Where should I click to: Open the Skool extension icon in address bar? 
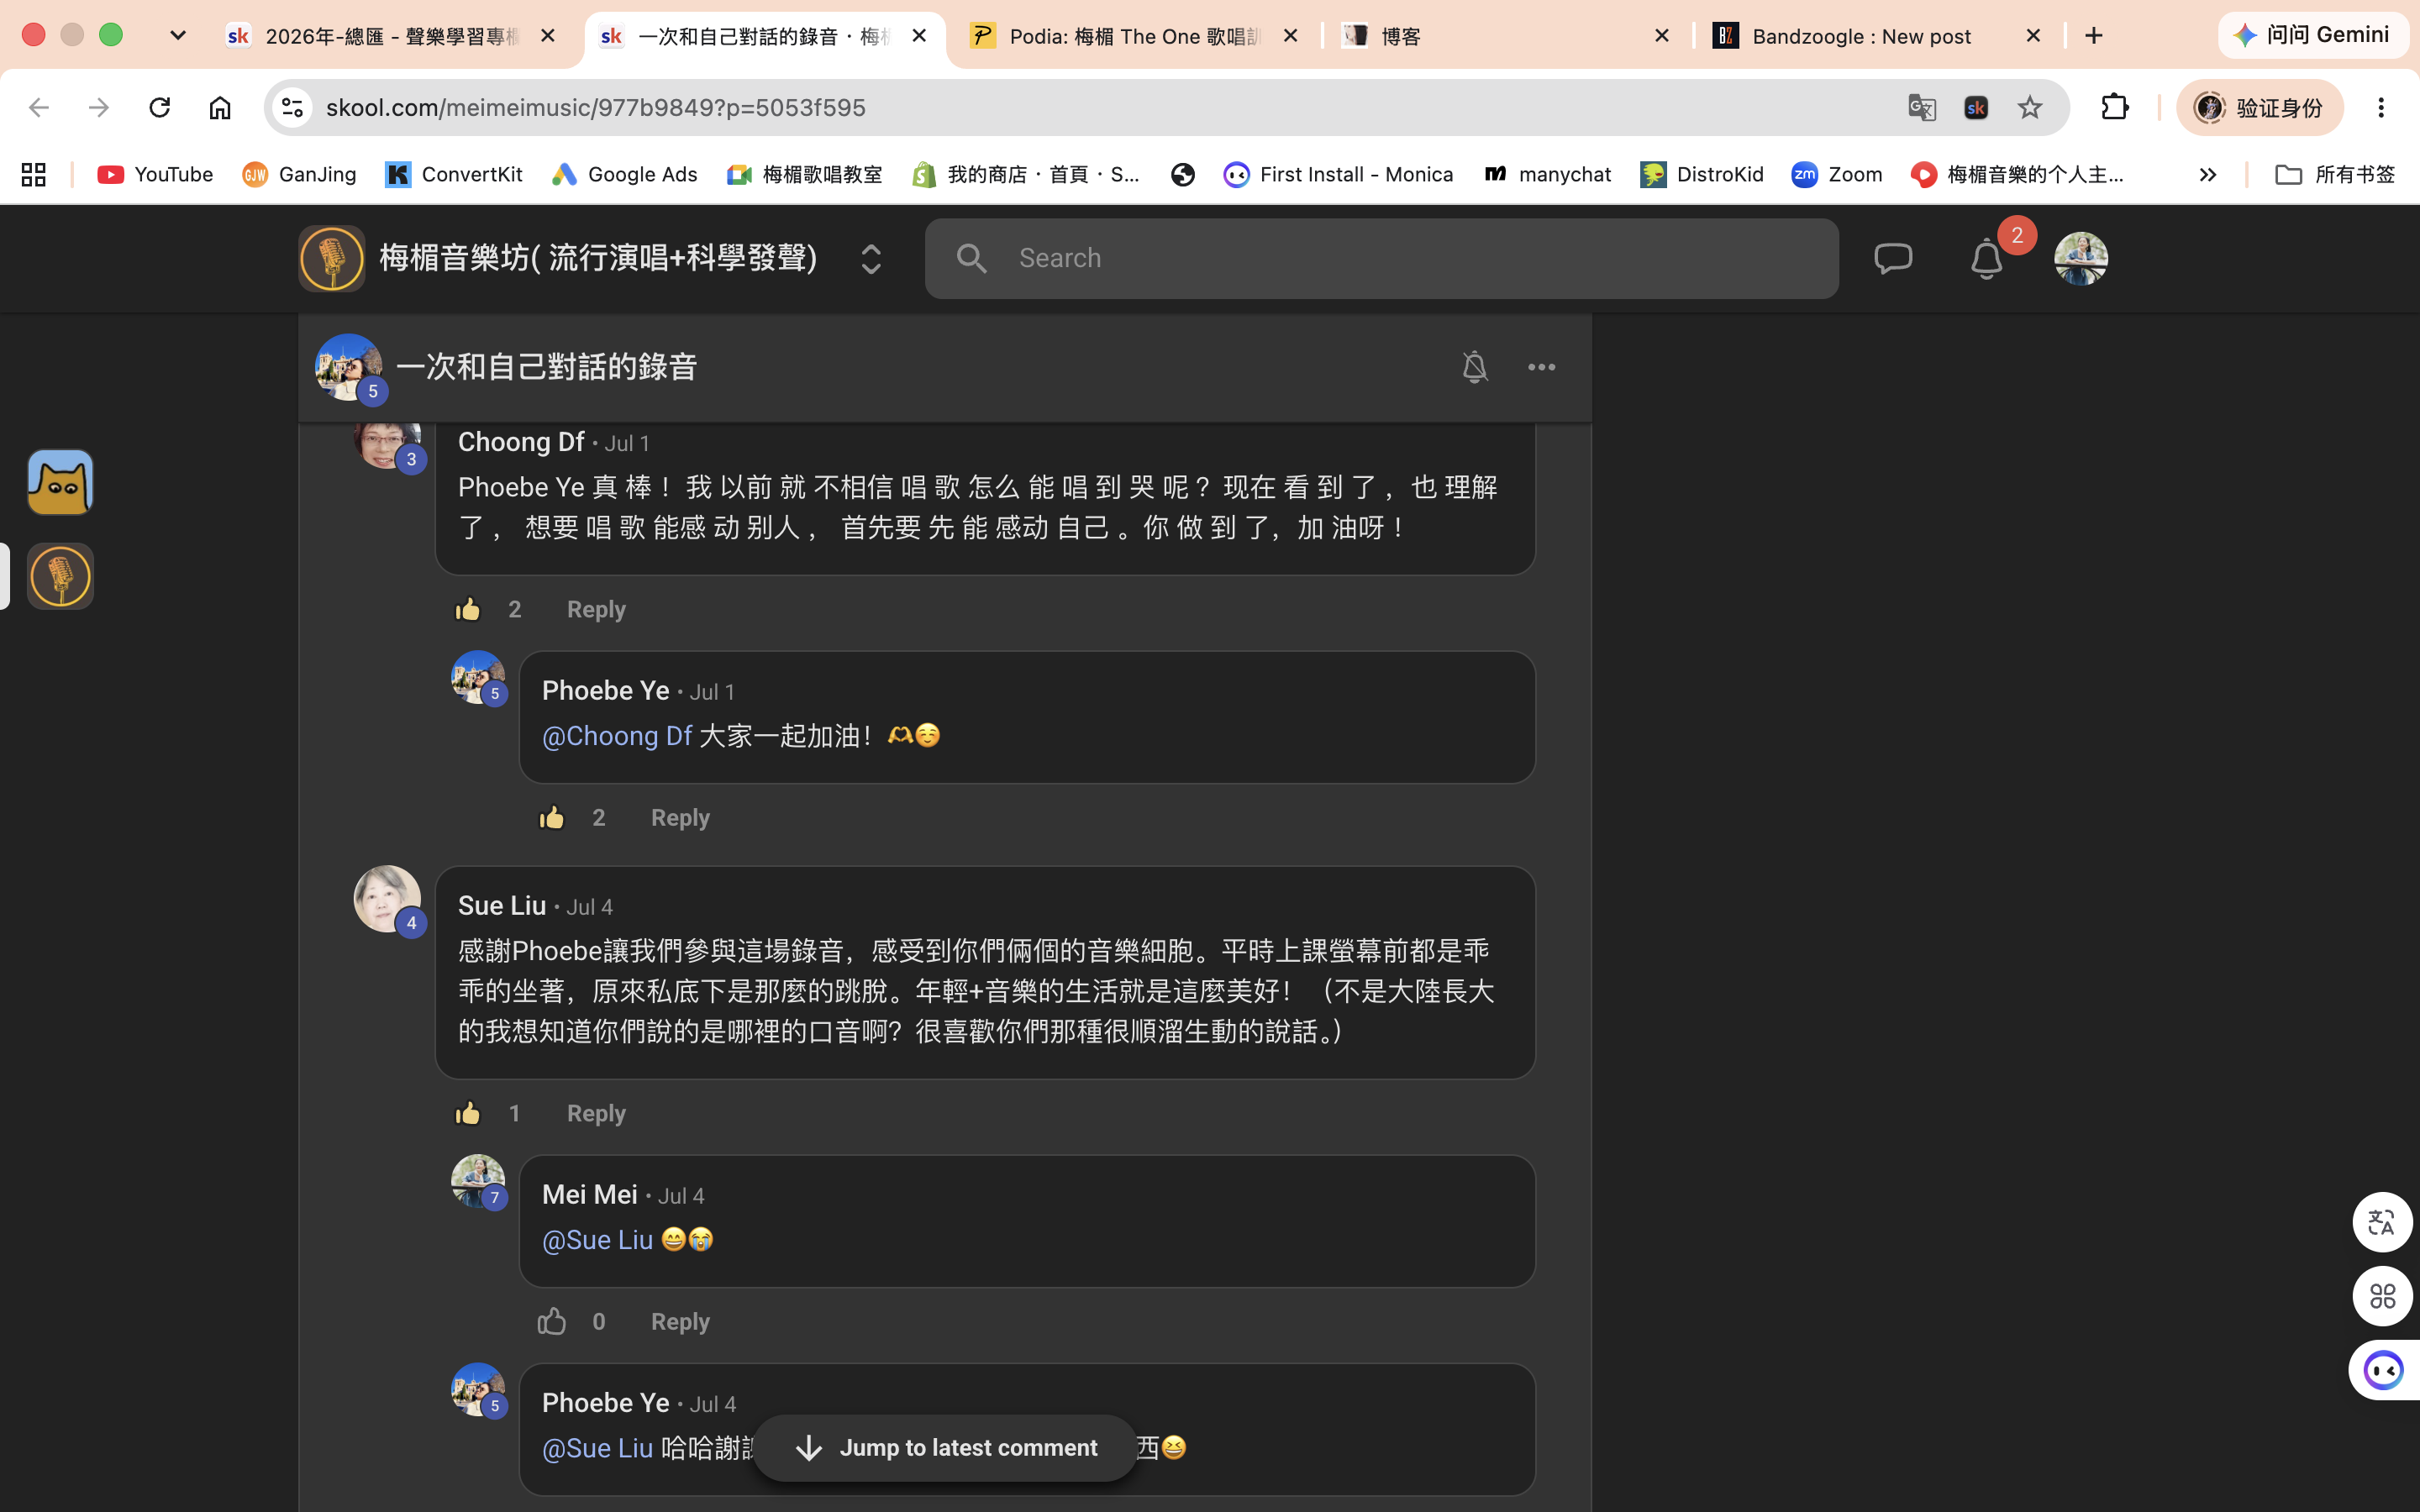click(1975, 107)
